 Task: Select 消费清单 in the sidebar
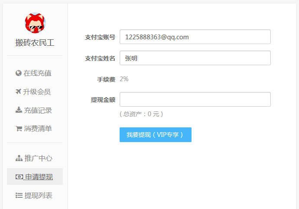click(x=38, y=129)
